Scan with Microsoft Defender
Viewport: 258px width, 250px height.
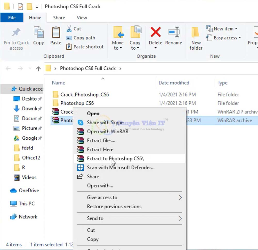pos(121,168)
